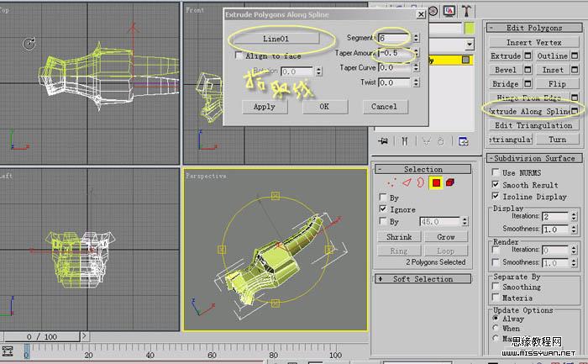Collapse the Subdivision Surface rollout

coord(534,158)
